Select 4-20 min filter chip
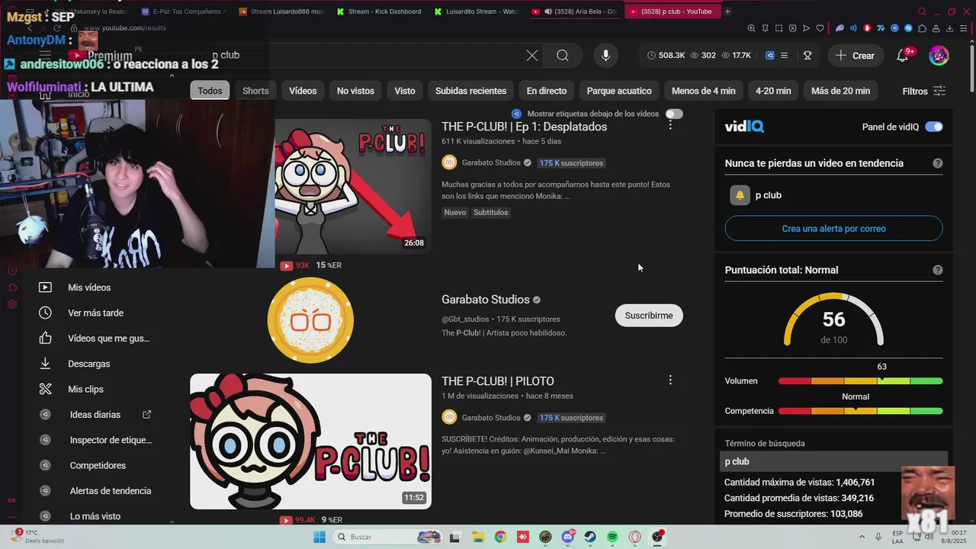 [x=773, y=91]
